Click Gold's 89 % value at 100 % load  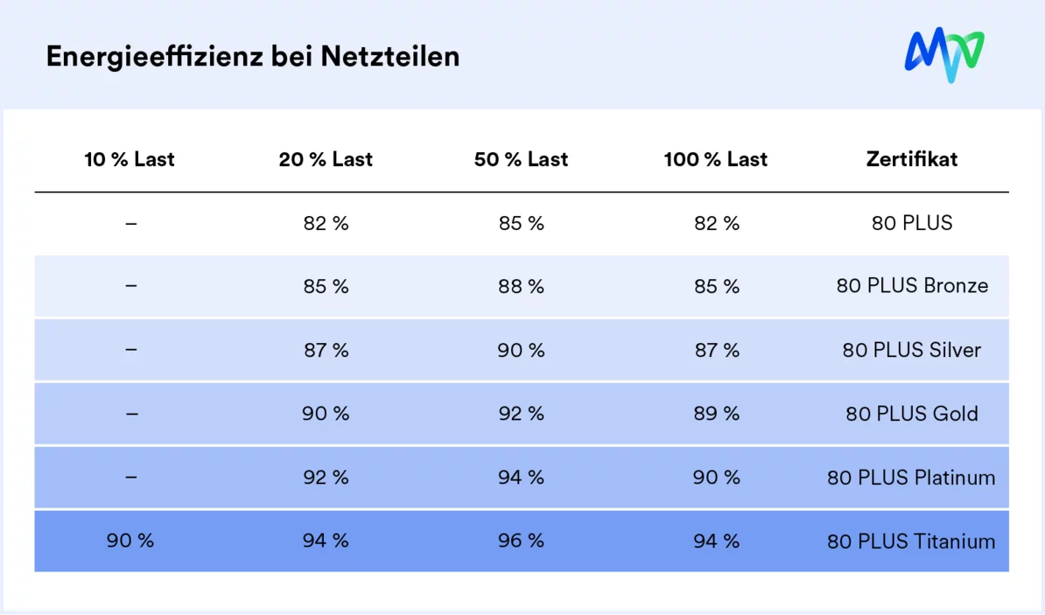[717, 414]
